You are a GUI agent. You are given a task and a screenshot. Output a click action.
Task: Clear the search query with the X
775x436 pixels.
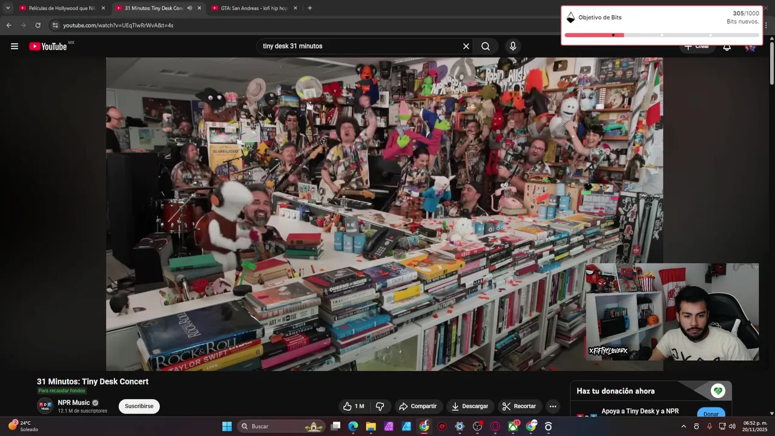[466, 46]
